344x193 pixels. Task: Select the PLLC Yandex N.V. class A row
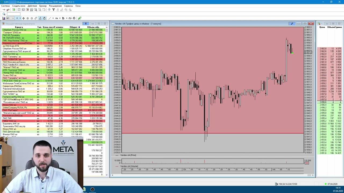[53, 65]
